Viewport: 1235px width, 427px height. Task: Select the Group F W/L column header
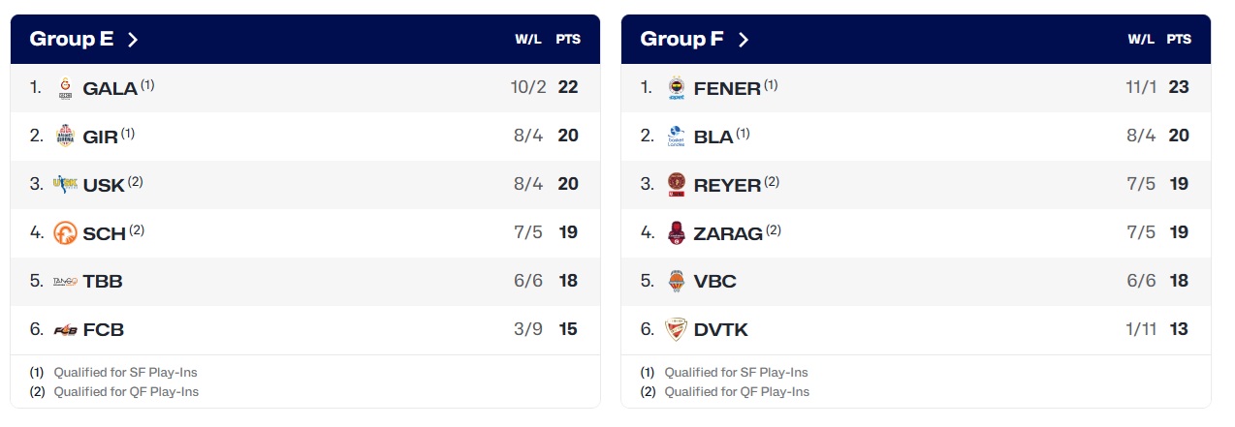click(1141, 40)
